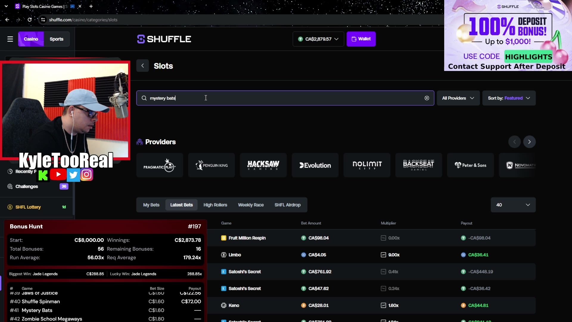Switch to the Casino tab
This screenshot has height=322, width=572.
[x=31, y=39]
